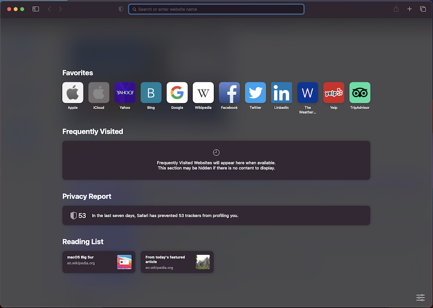Launch TripAdvisor from Favorites
The height and width of the screenshot is (308, 433).
click(x=360, y=93)
